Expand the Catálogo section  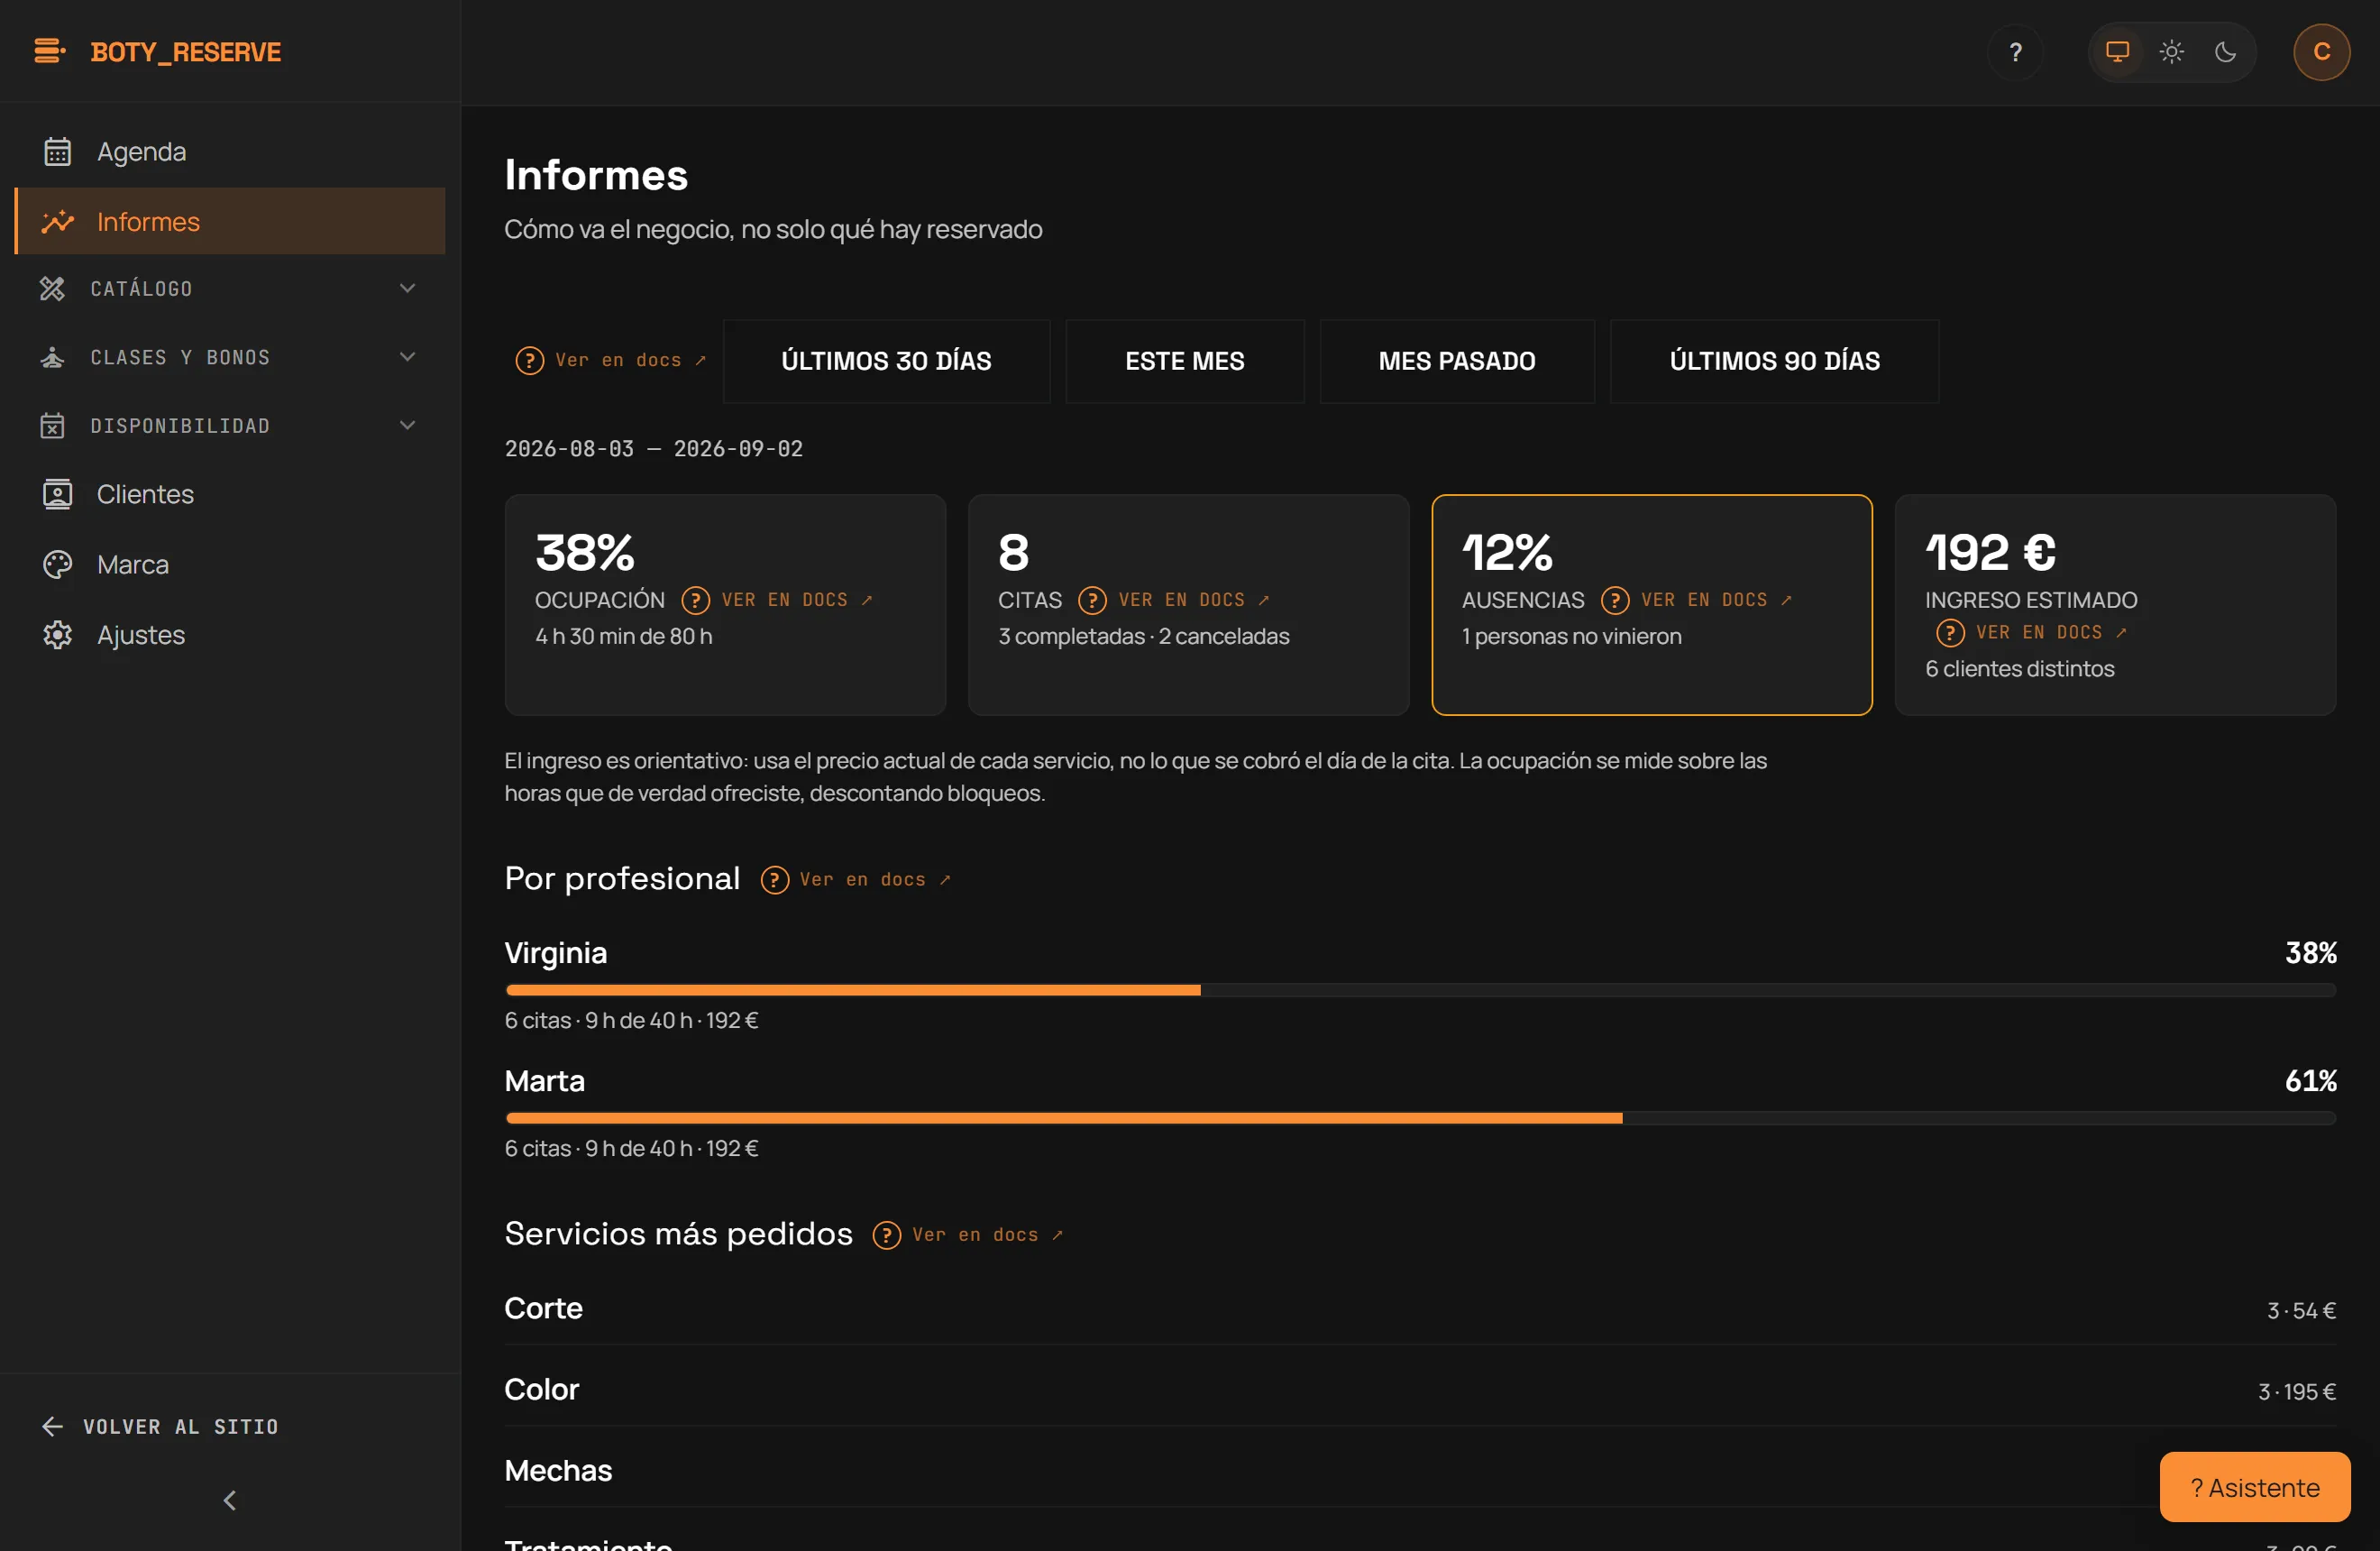click(230, 289)
